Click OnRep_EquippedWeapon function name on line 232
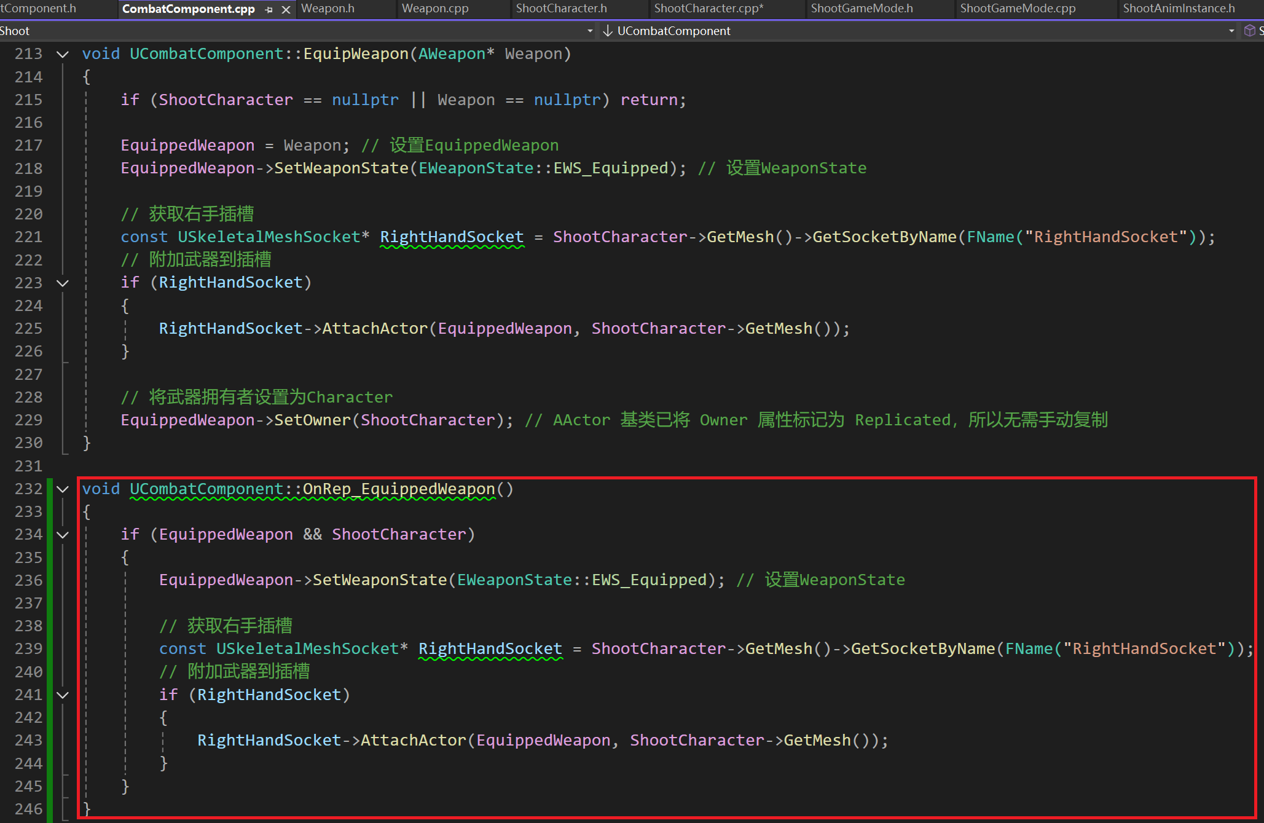1264x823 pixels. coord(398,489)
